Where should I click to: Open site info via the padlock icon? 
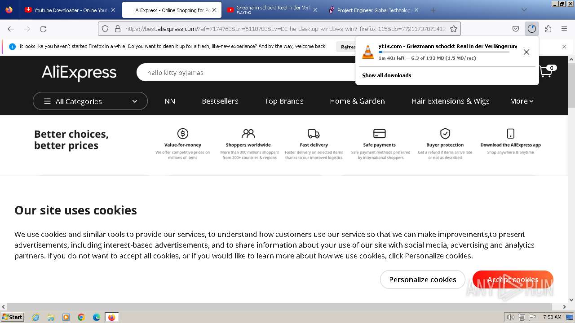pos(118,29)
